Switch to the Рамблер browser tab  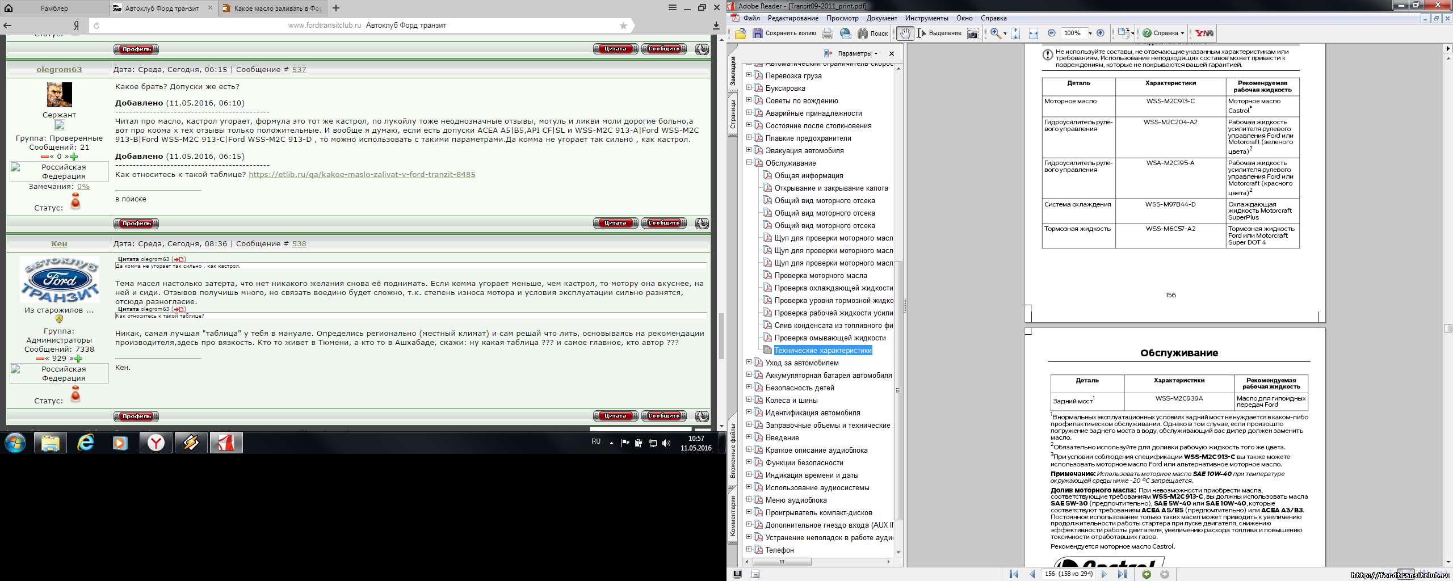pos(54,9)
